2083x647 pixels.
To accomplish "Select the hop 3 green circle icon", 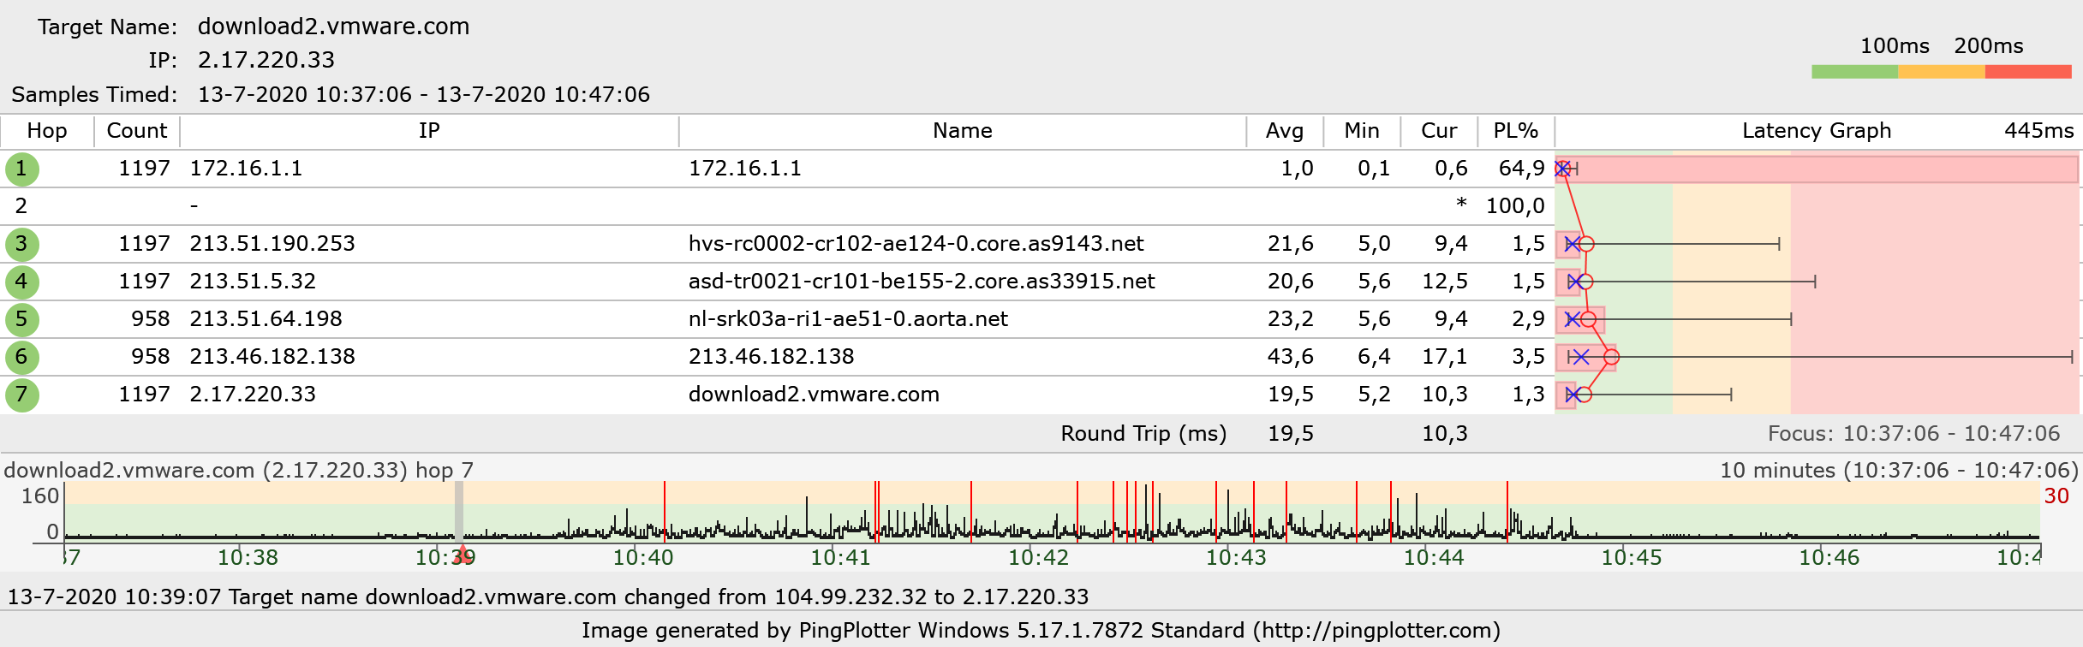I will pos(21,244).
